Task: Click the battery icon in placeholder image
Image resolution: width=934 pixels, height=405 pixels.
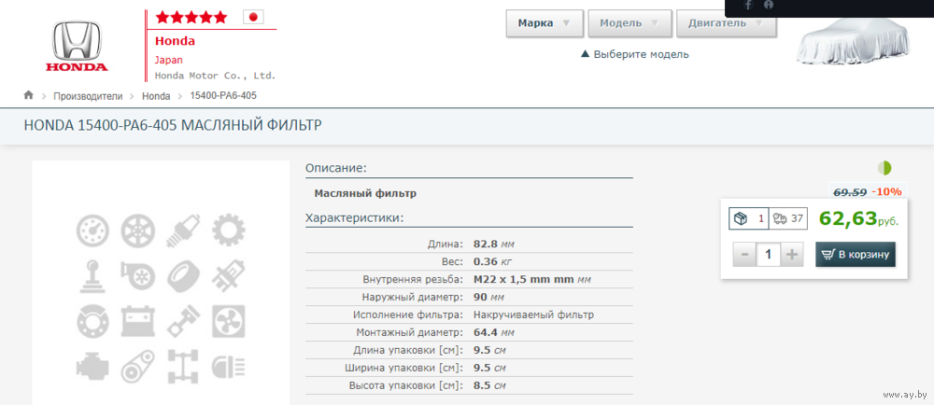Action: pyautogui.click(x=138, y=321)
